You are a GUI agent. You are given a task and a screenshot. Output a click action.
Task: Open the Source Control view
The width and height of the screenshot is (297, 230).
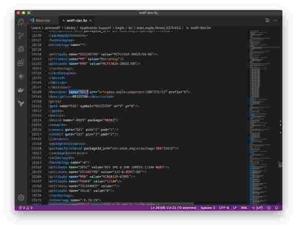click(x=21, y=35)
